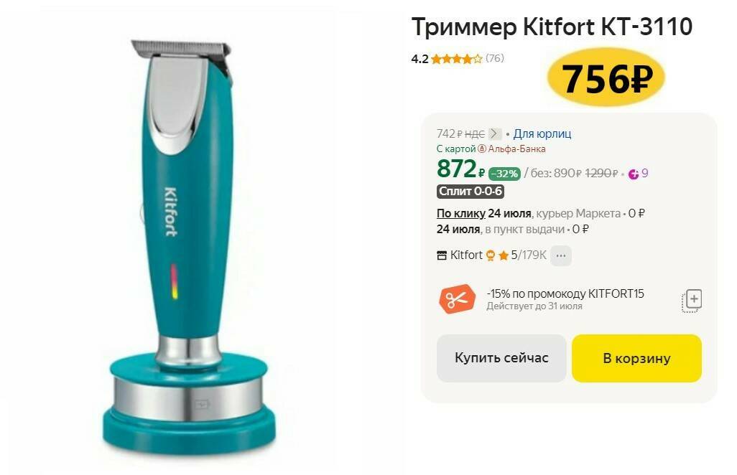
Task: Click the verified seller badge icon
Action: 491,256
